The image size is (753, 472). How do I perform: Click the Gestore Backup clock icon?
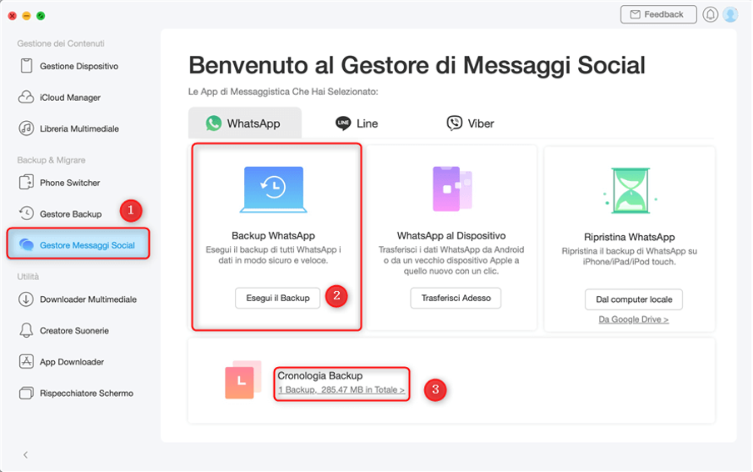click(x=27, y=213)
